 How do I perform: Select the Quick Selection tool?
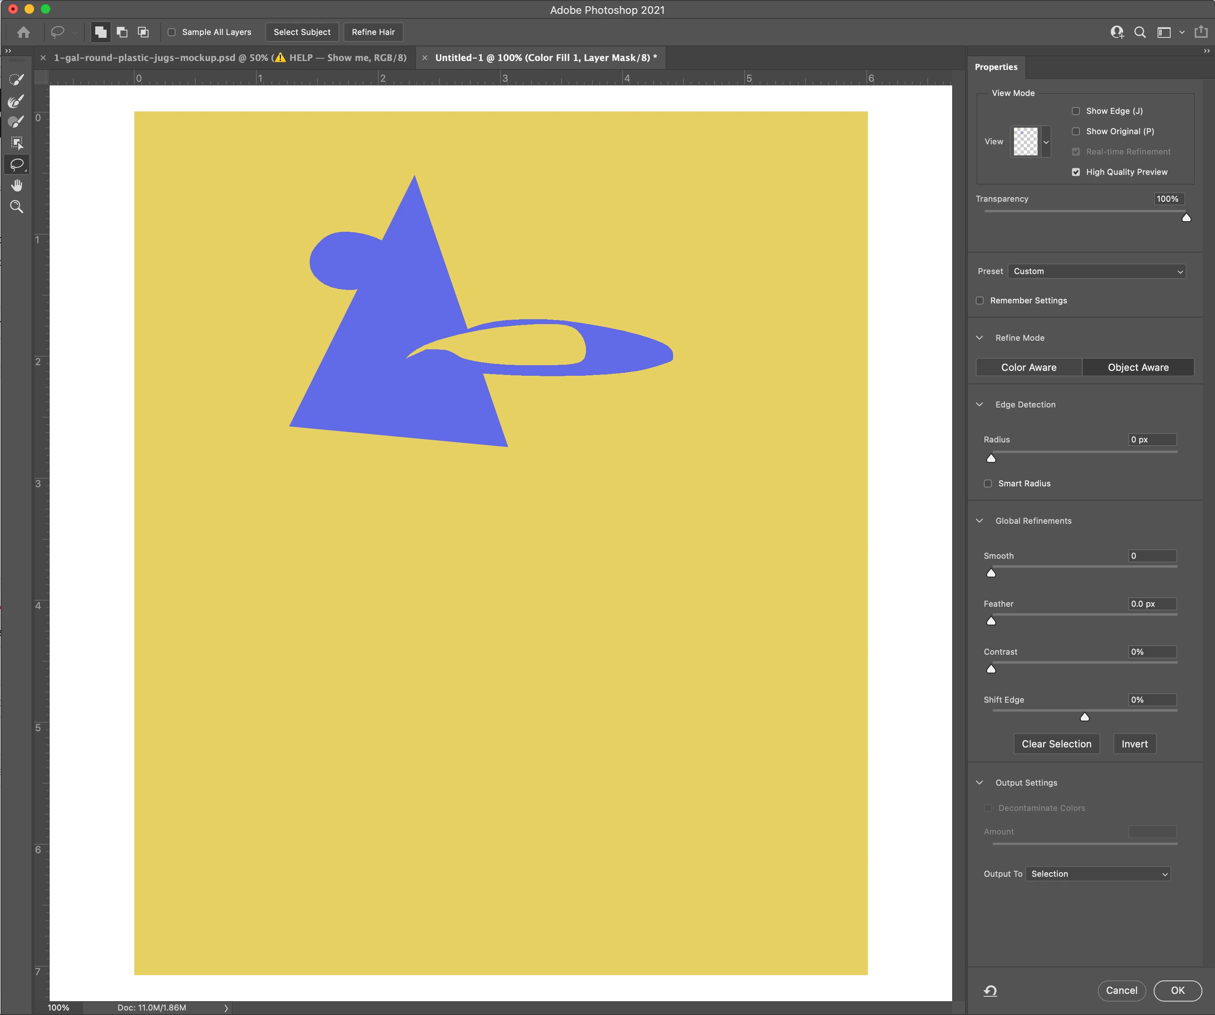[17, 80]
